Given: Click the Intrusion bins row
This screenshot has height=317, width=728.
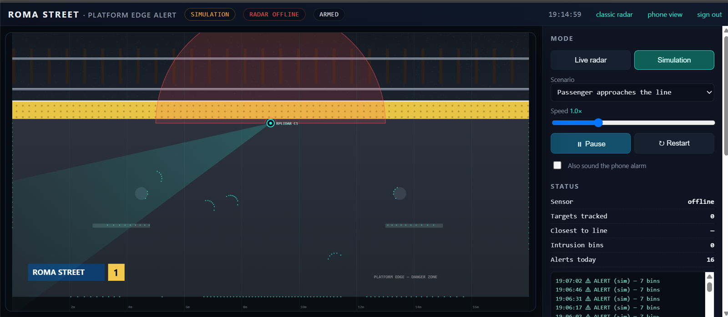Looking at the screenshot, I should pos(632,245).
